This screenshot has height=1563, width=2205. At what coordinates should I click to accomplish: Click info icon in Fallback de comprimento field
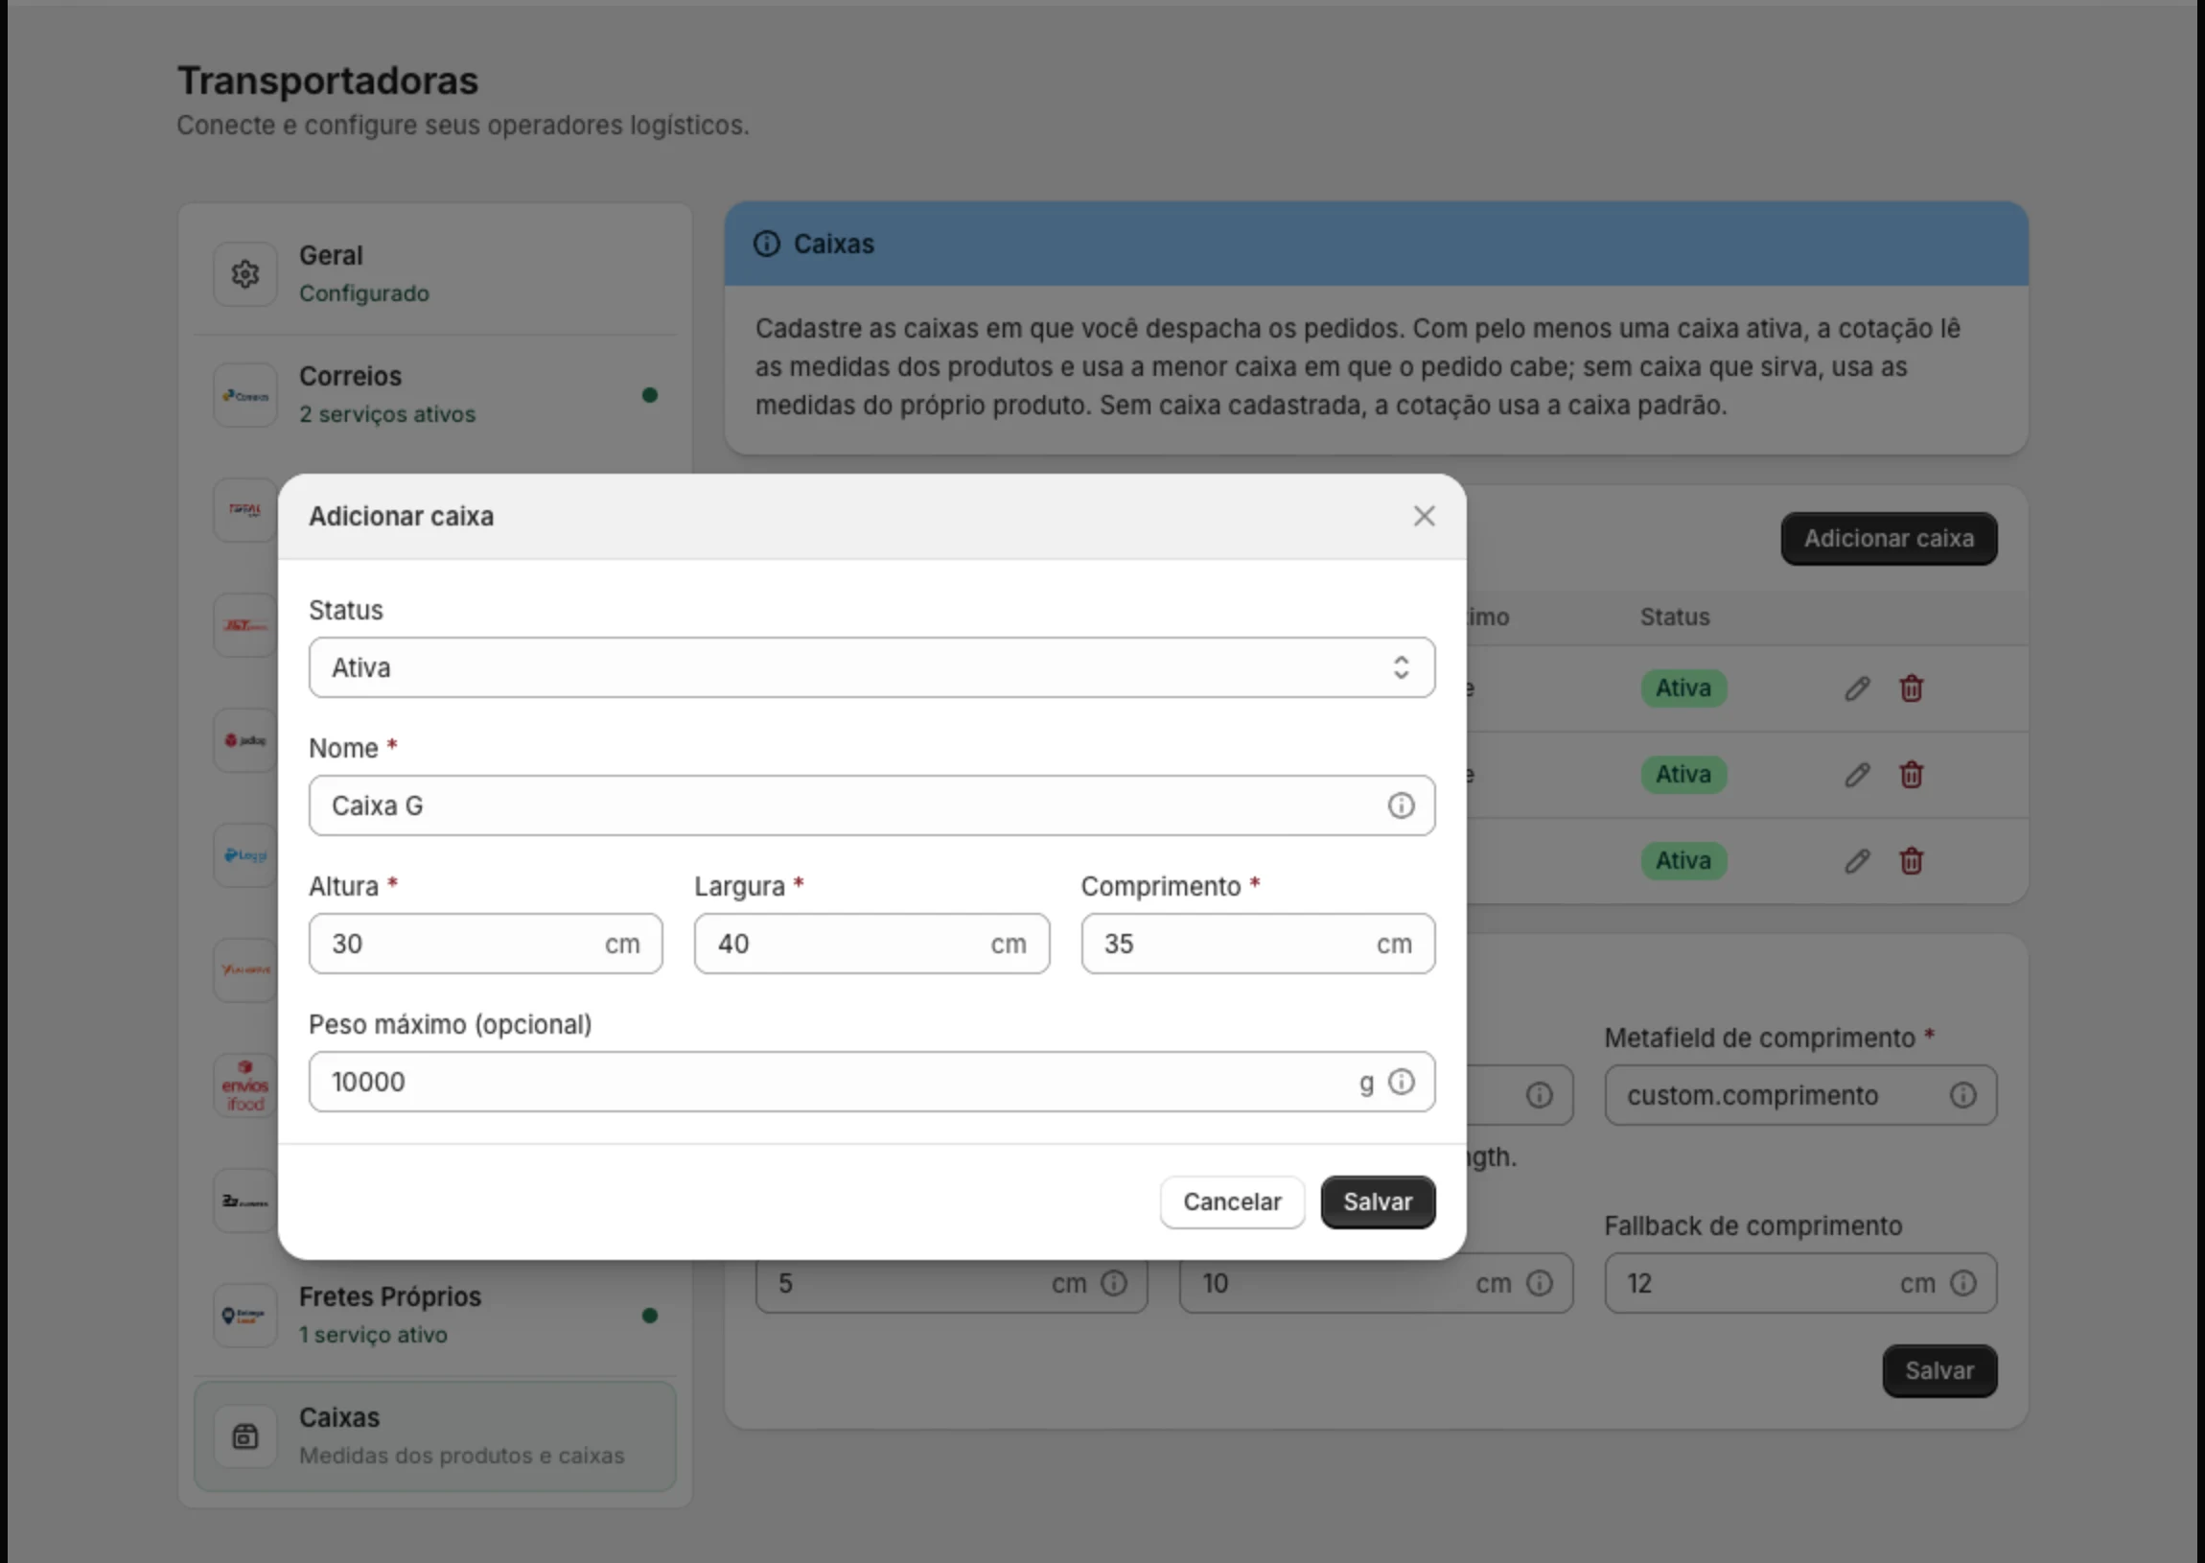1963,1283
